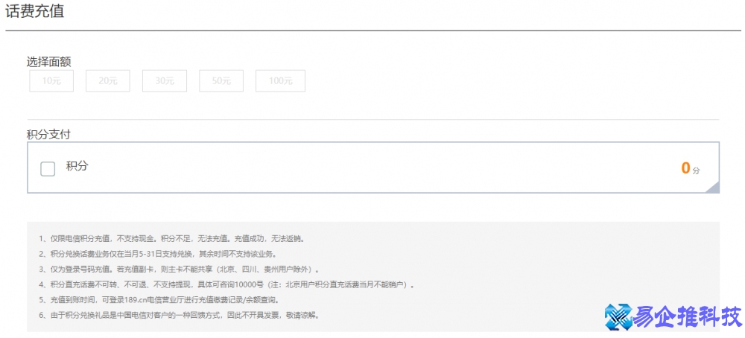Select the 10元 recharge amount
The width and height of the screenshot is (745, 338).
[x=51, y=81]
